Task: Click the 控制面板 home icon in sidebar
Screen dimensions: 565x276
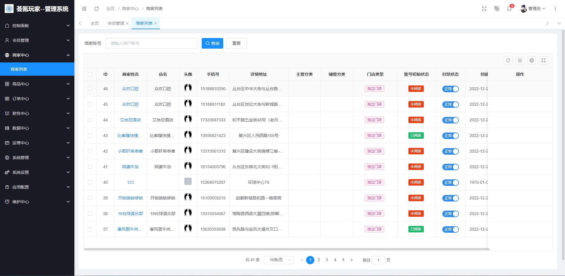Action: (7, 26)
